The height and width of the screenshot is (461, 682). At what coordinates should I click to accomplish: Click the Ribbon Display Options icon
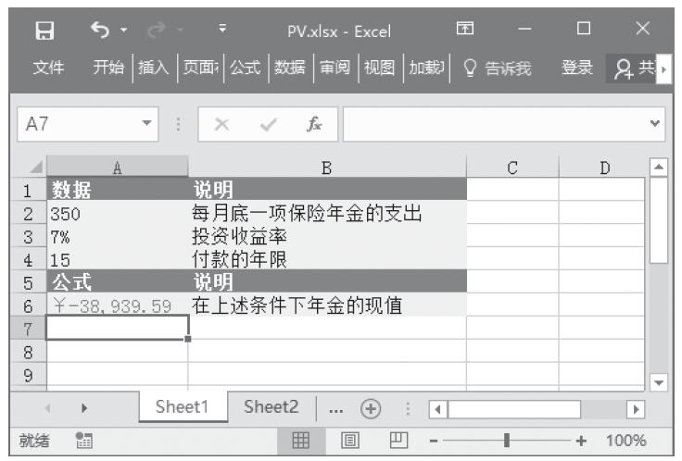point(465,31)
